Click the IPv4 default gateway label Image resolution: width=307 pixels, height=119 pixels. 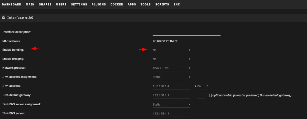click(17, 95)
